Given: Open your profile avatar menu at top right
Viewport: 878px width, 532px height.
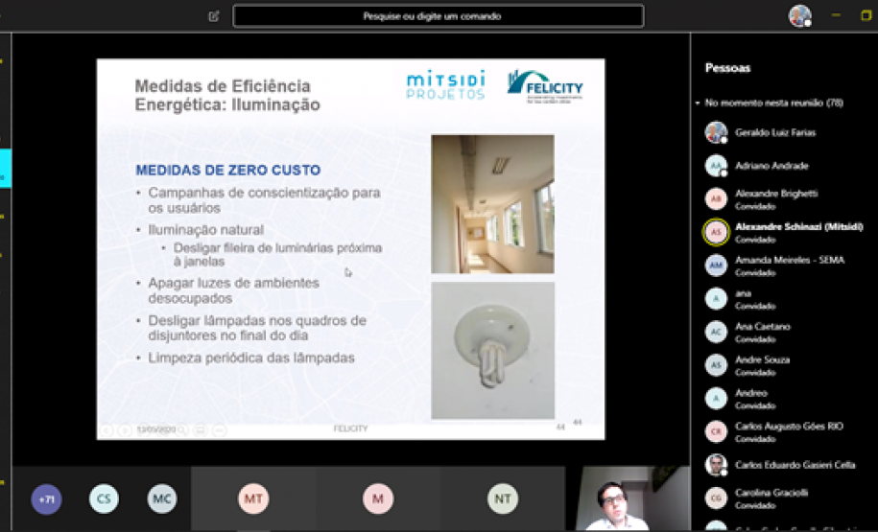Looking at the screenshot, I should [x=799, y=16].
